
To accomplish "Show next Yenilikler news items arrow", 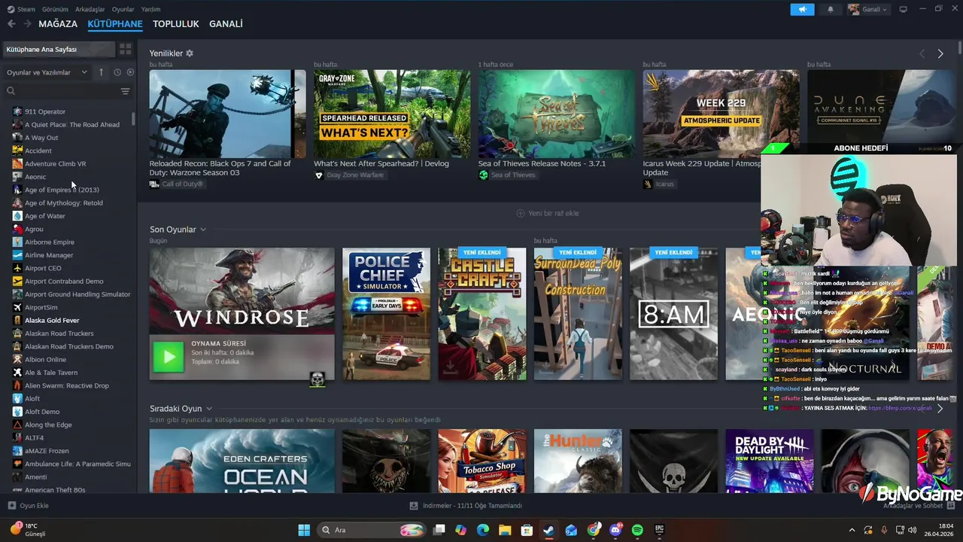I will 940,53.
